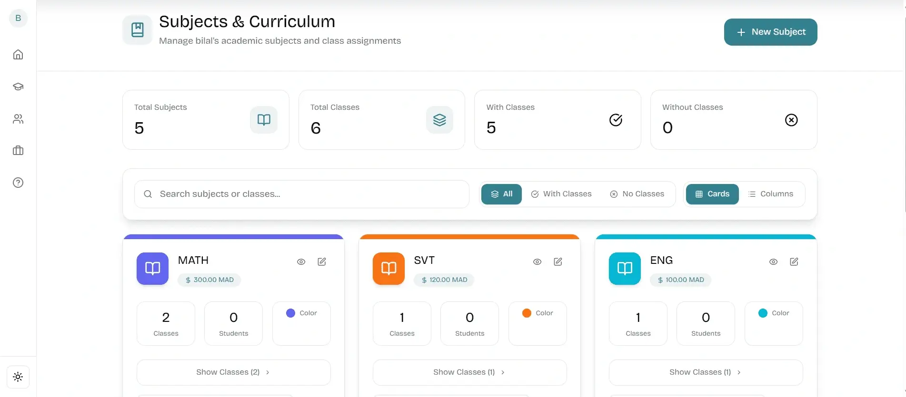Open the users icon in sidebar
The image size is (906, 397).
pyautogui.click(x=18, y=119)
